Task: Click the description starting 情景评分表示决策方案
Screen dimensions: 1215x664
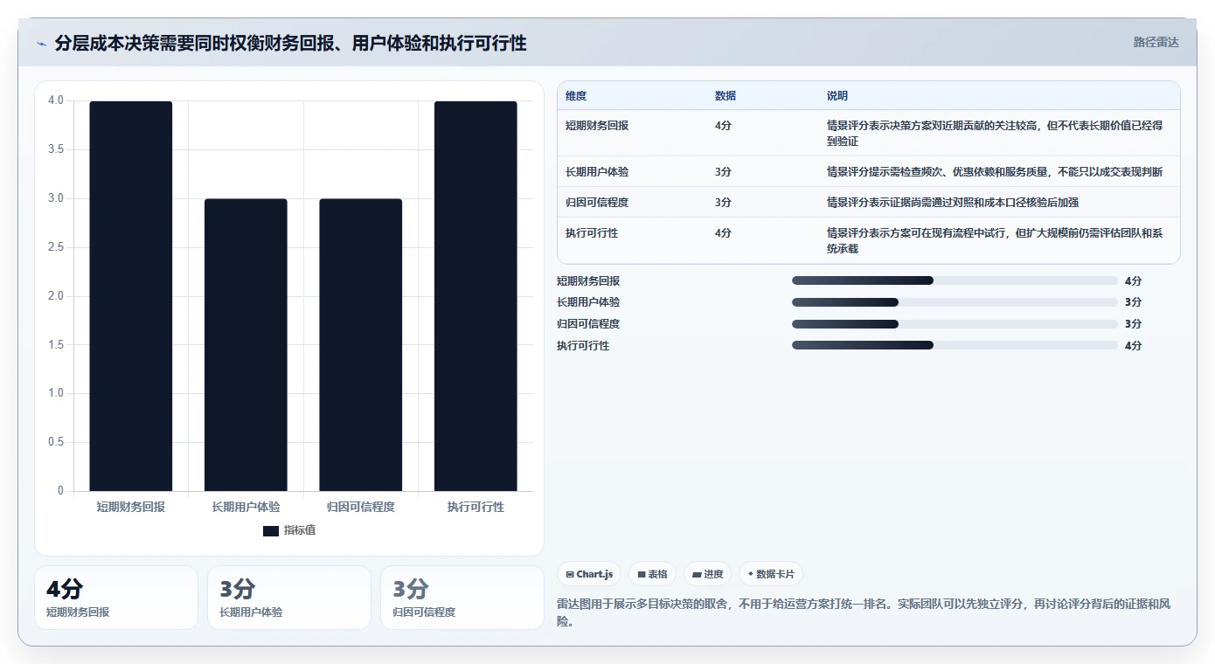Action: (995, 133)
